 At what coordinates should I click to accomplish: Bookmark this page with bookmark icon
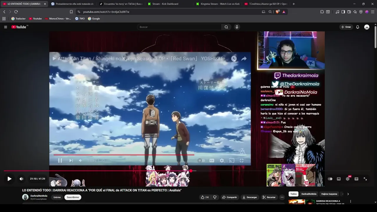point(71,12)
